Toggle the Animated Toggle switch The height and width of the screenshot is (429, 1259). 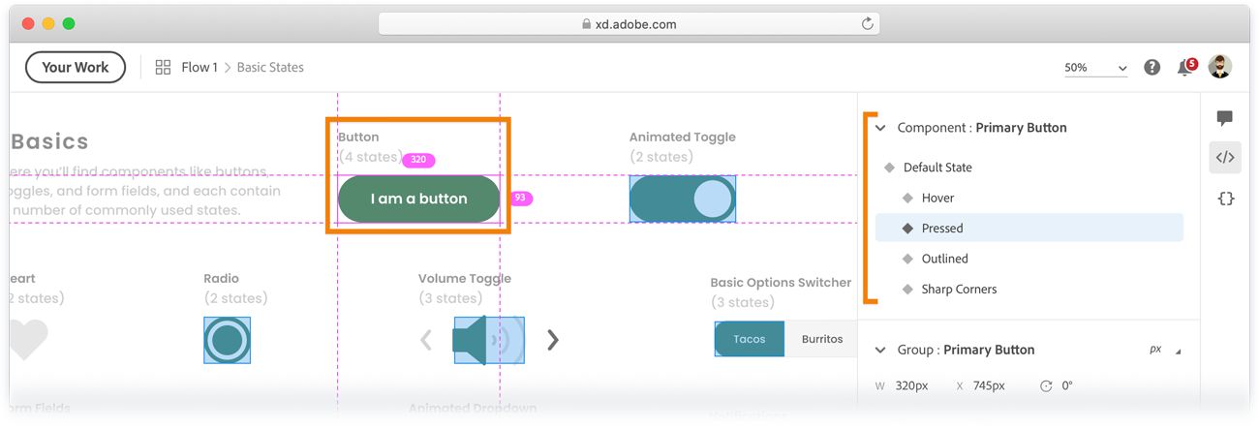683,199
